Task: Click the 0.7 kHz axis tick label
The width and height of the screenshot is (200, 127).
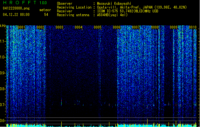Action: [3, 105]
